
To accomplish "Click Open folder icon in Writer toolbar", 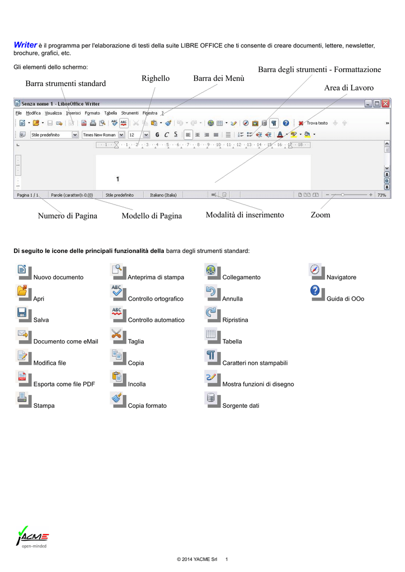I will tap(36, 123).
